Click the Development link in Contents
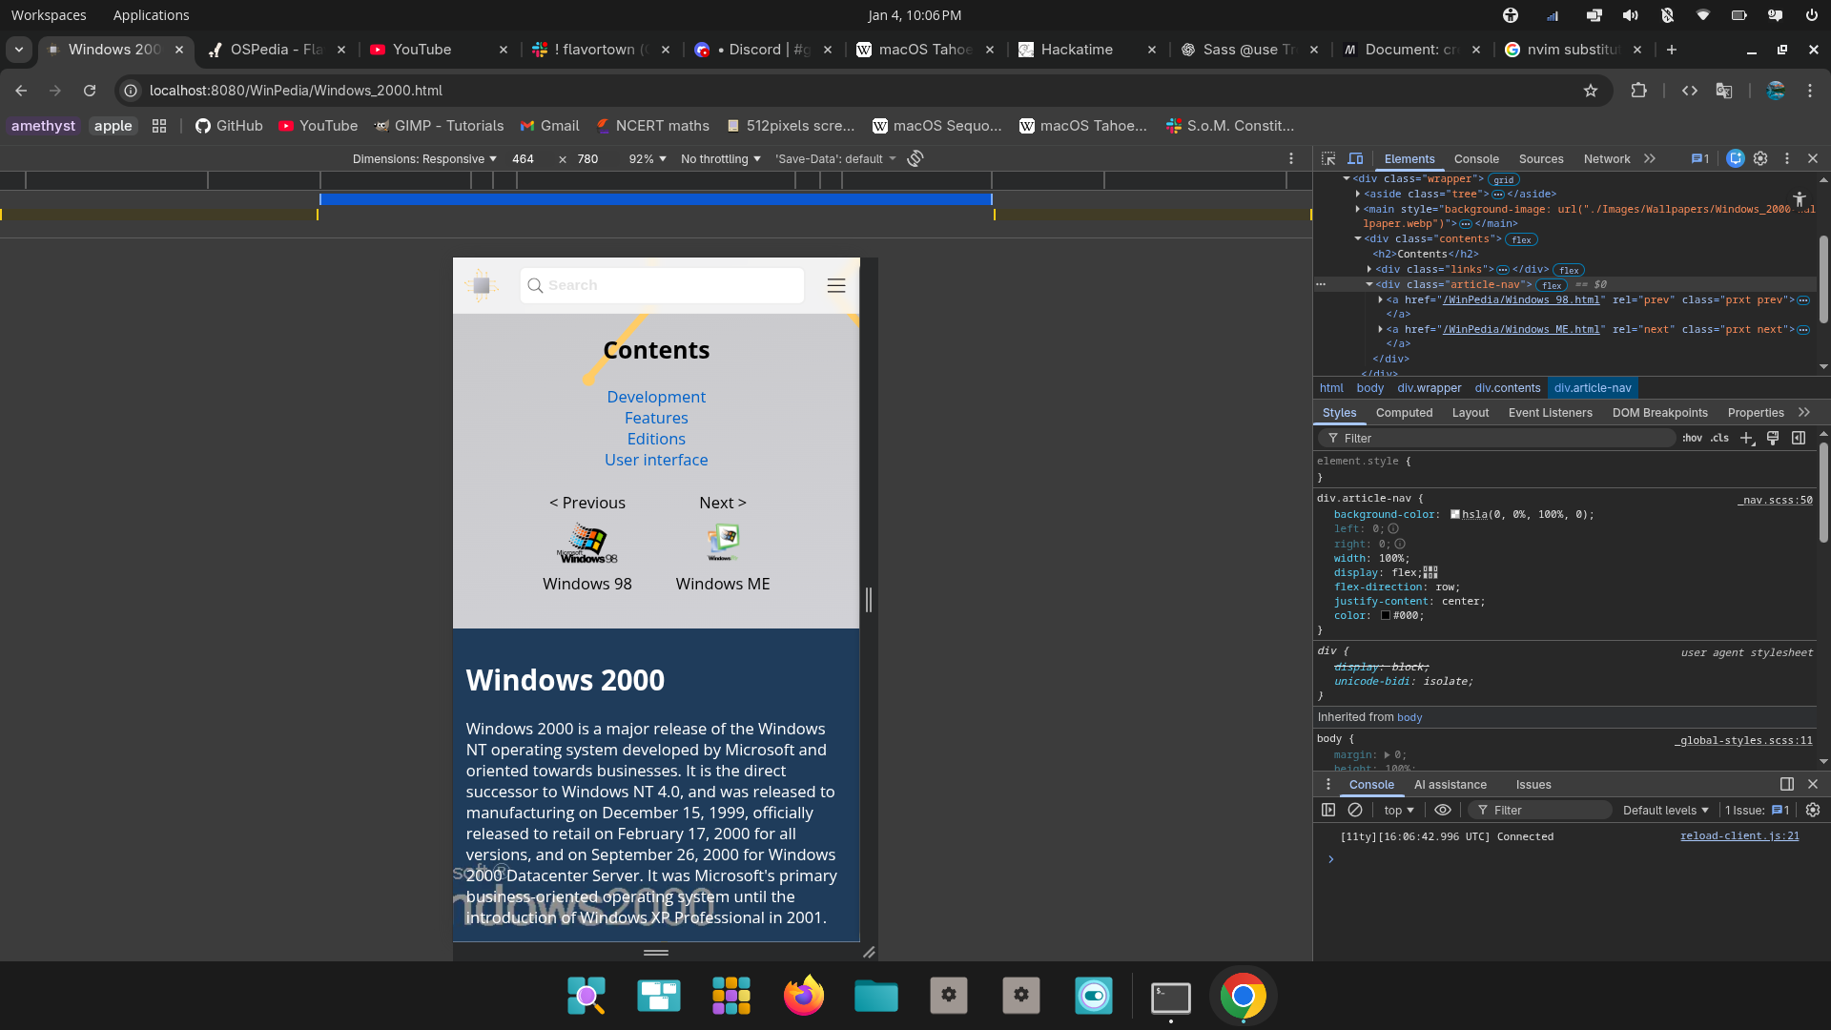This screenshot has height=1030, width=1831. tap(656, 397)
